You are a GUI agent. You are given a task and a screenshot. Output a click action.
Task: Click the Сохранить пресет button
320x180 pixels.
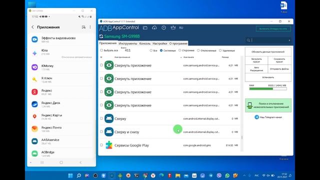coord(279,60)
